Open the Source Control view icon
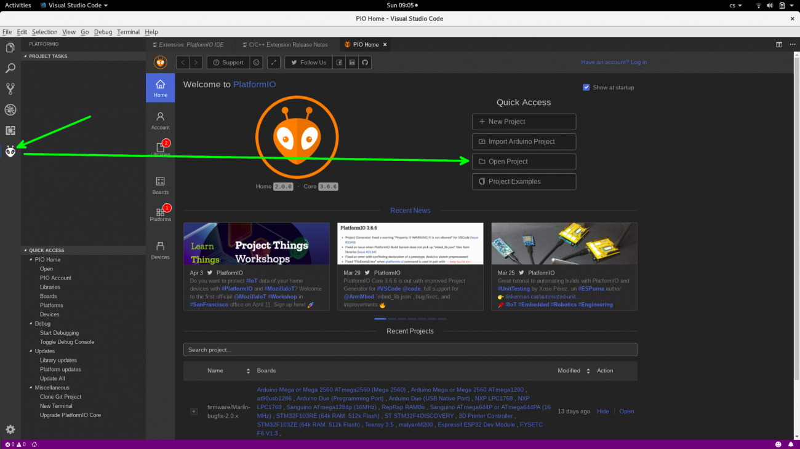This screenshot has height=449, width=800. 10,89
